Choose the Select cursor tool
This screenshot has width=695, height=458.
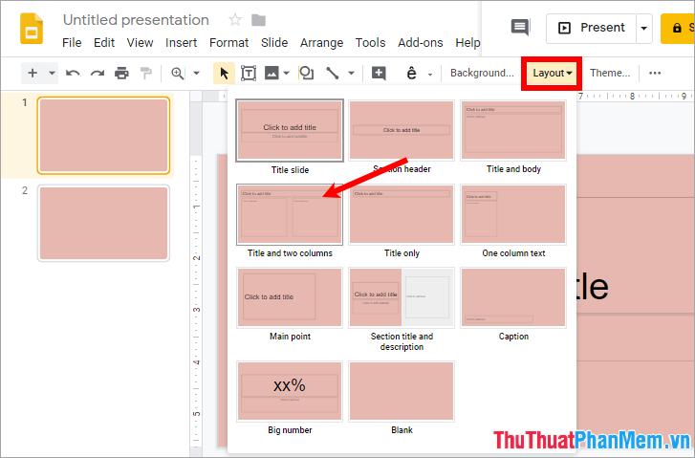pos(225,74)
